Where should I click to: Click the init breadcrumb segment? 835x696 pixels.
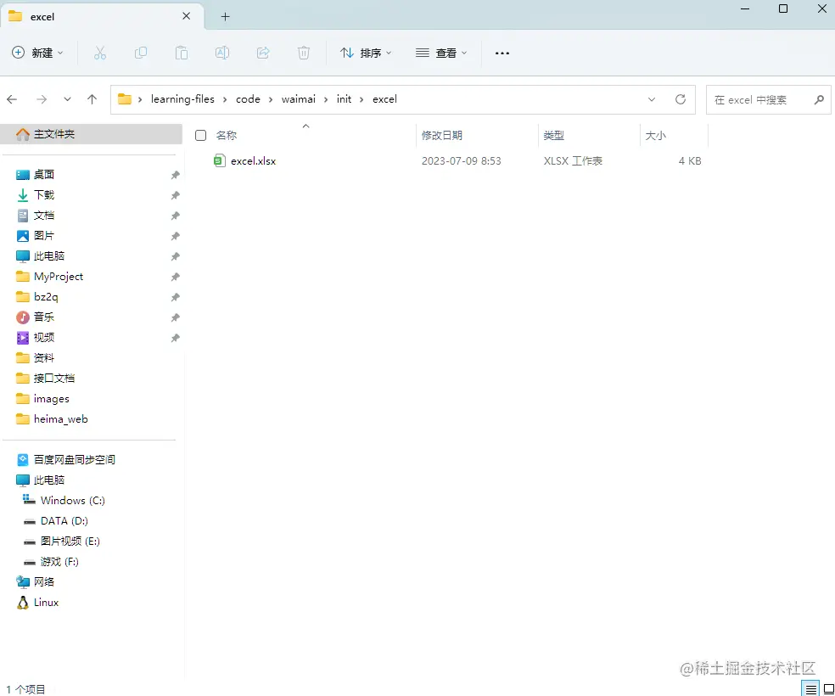coord(344,99)
